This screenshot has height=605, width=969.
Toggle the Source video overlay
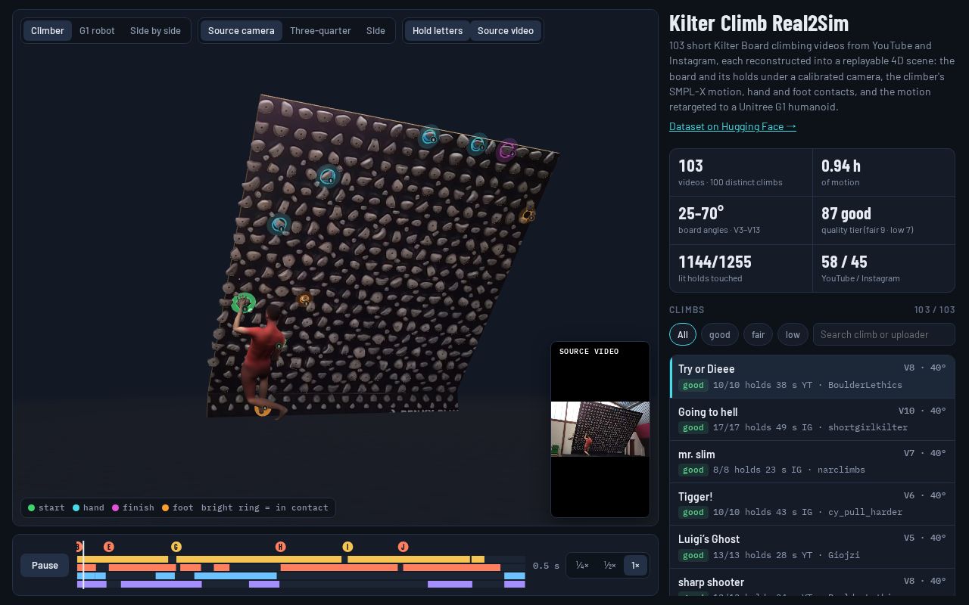(506, 31)
